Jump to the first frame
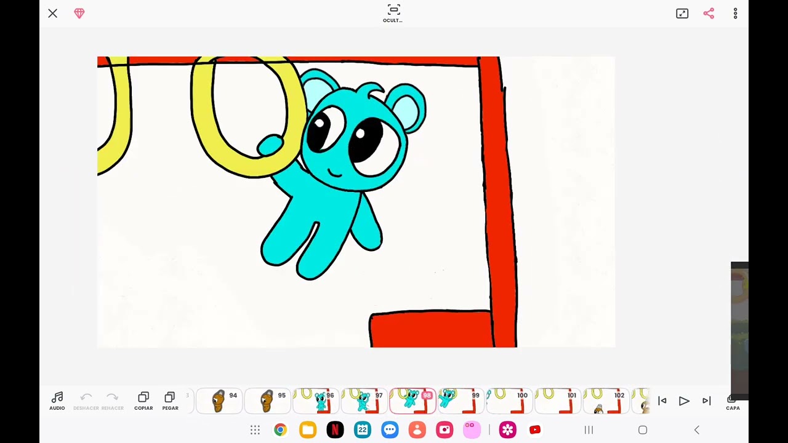Image resolution: width=788 pixels, height=443 pixels. pos(662,401)
